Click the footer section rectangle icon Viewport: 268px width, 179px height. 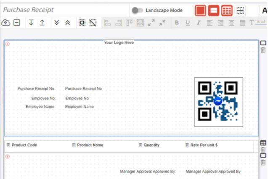pyautogui.click(x=263, y=155)
